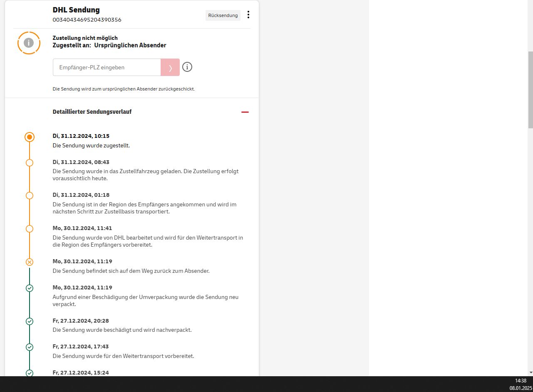Click the taskbar clock showing 14:38

click(x=521, y=381)
